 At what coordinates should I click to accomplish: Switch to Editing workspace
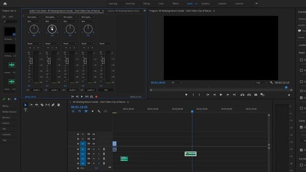coord(147,3)
